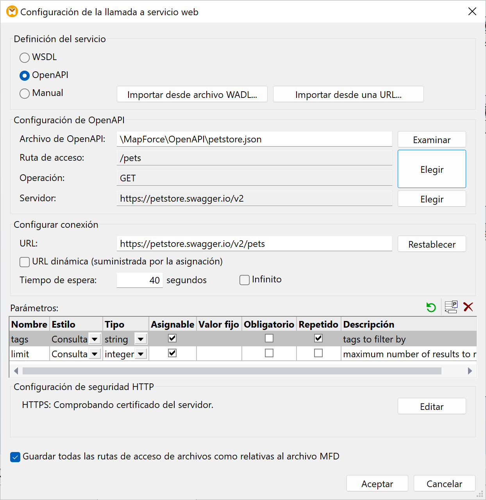
Task: Delete the selected parameter via red X icon
Action: 468,307
